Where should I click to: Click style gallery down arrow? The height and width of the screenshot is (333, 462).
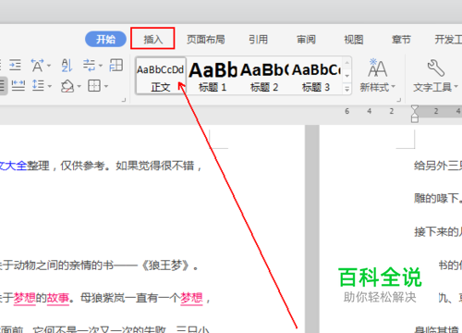click(346, 76)
